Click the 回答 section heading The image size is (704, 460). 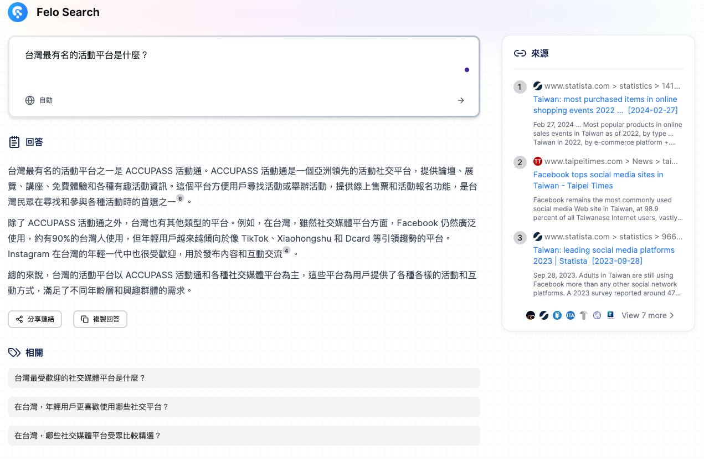tap(34, 142)
